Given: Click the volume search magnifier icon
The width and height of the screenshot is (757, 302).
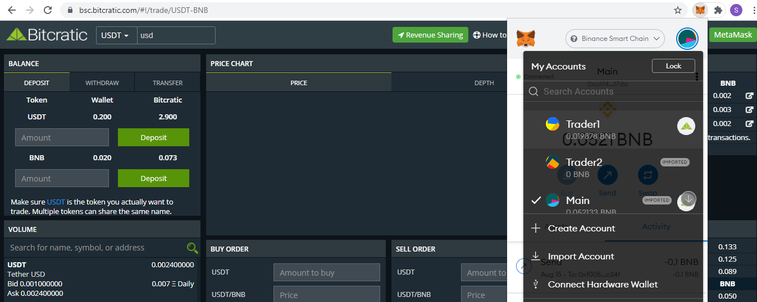Looking at the screenshot, I should point(192,248).
